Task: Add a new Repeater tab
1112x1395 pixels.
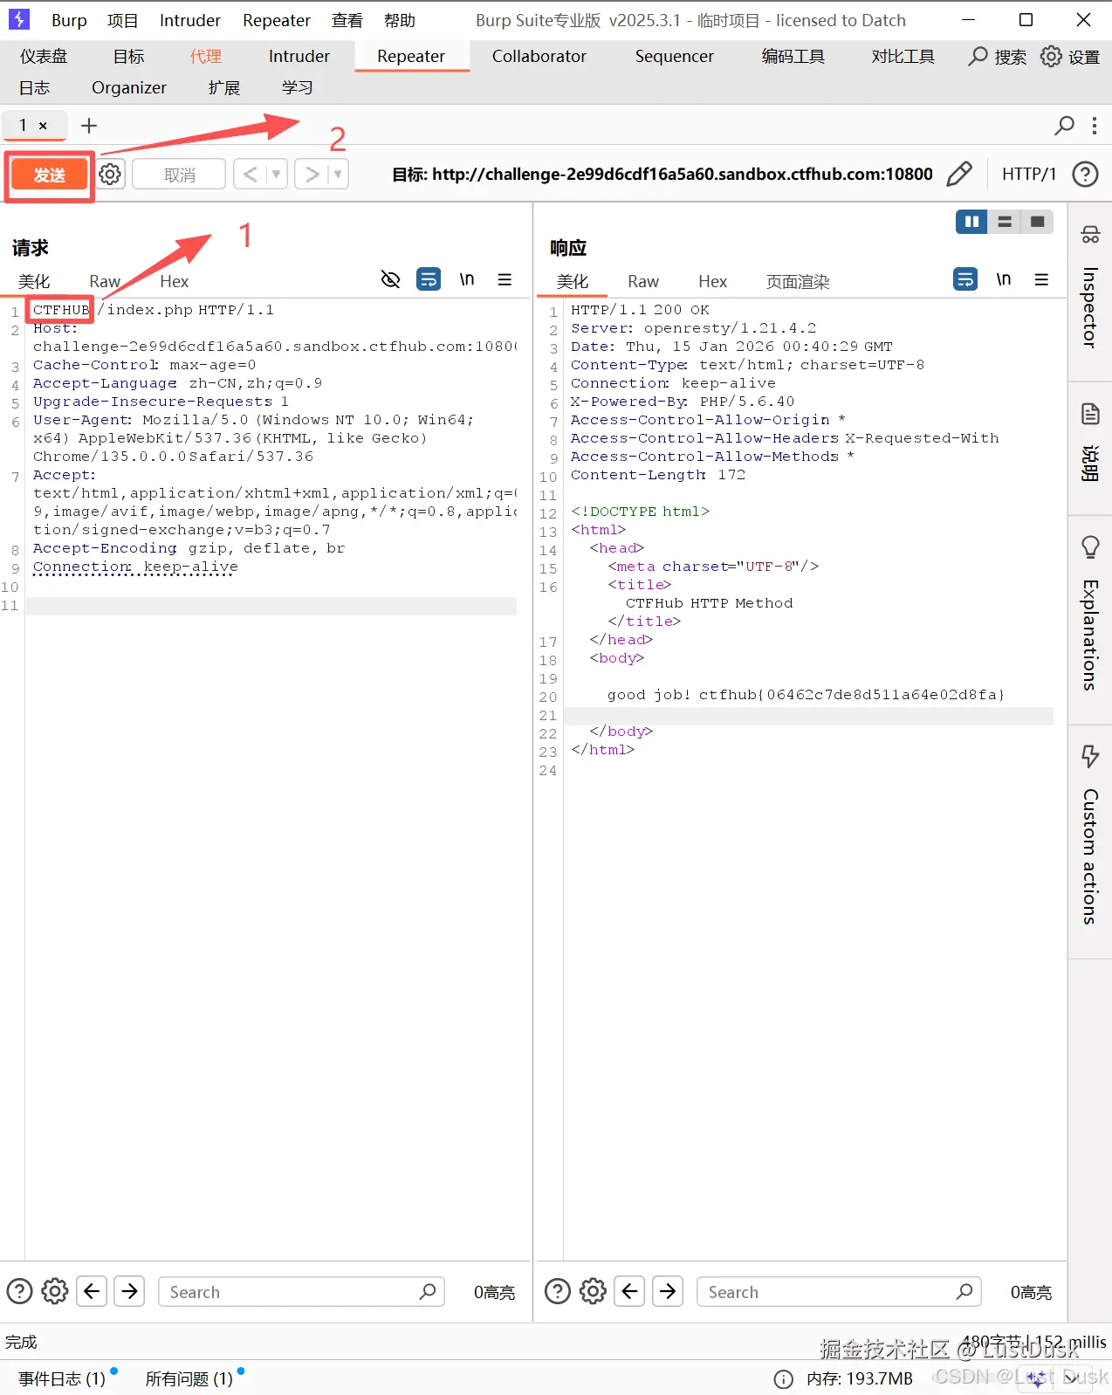Action: coord(89,126)
